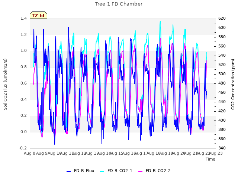Click the blue FD_B_Flux legend swatch
Screen dimensions: 238x178
(x=68, y=171)
